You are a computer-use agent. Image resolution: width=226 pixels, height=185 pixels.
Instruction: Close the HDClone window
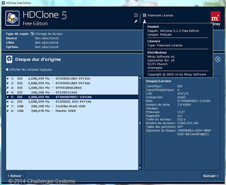point(220,2)
